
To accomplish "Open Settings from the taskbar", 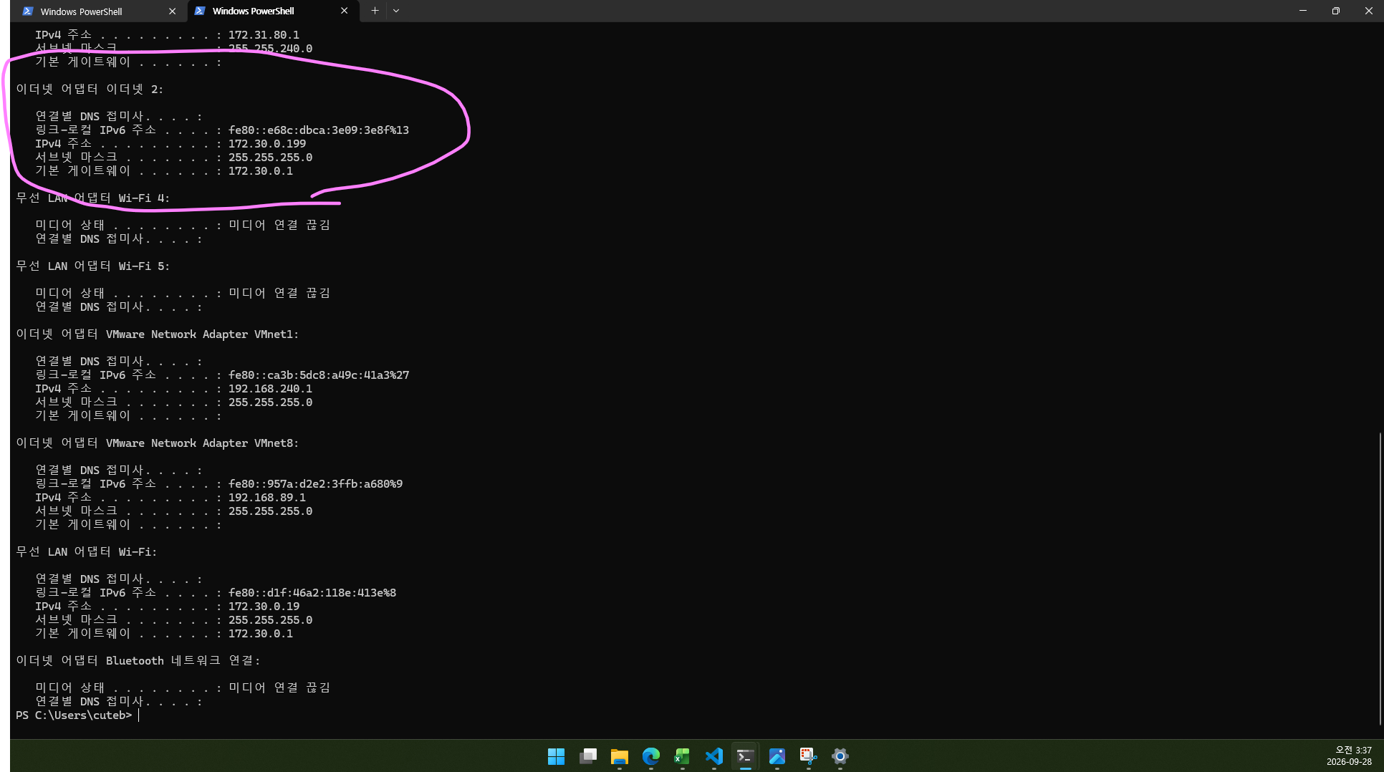I will (840, 756).
